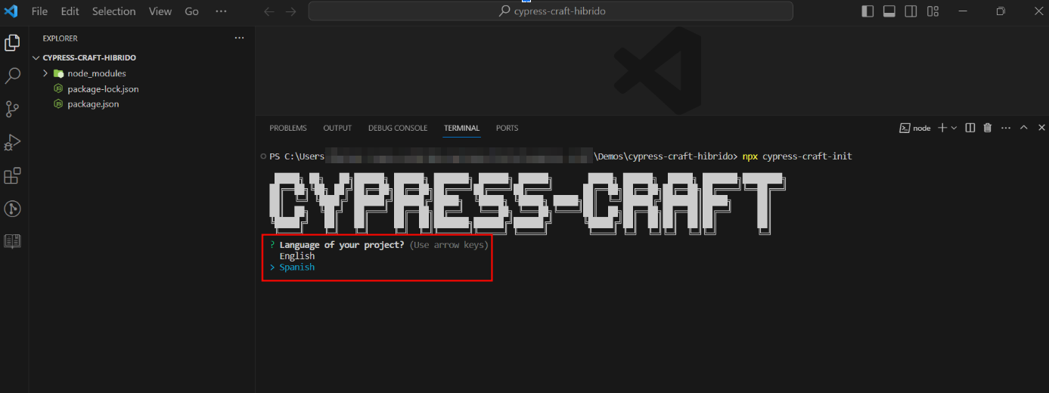Image resolution: width=1049 pixels, height=393 pixels.
Task: Open the Git graph activity bar icon
Action: click(x=12, y=209)
